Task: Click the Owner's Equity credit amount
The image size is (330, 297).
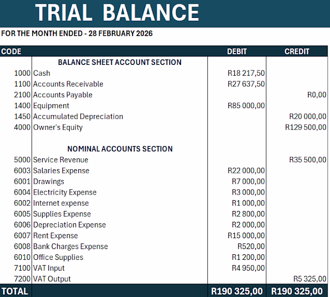Action: tap(305, 127)
